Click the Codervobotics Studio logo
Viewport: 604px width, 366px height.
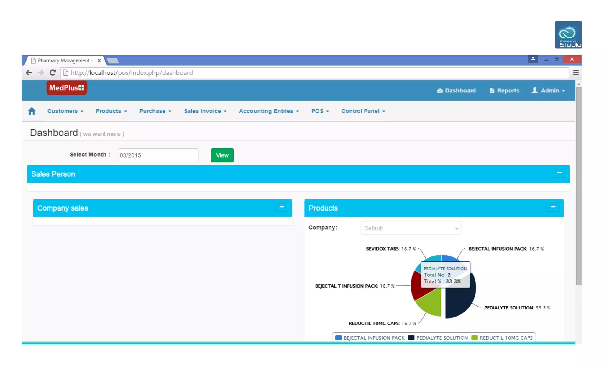[568, 35]
